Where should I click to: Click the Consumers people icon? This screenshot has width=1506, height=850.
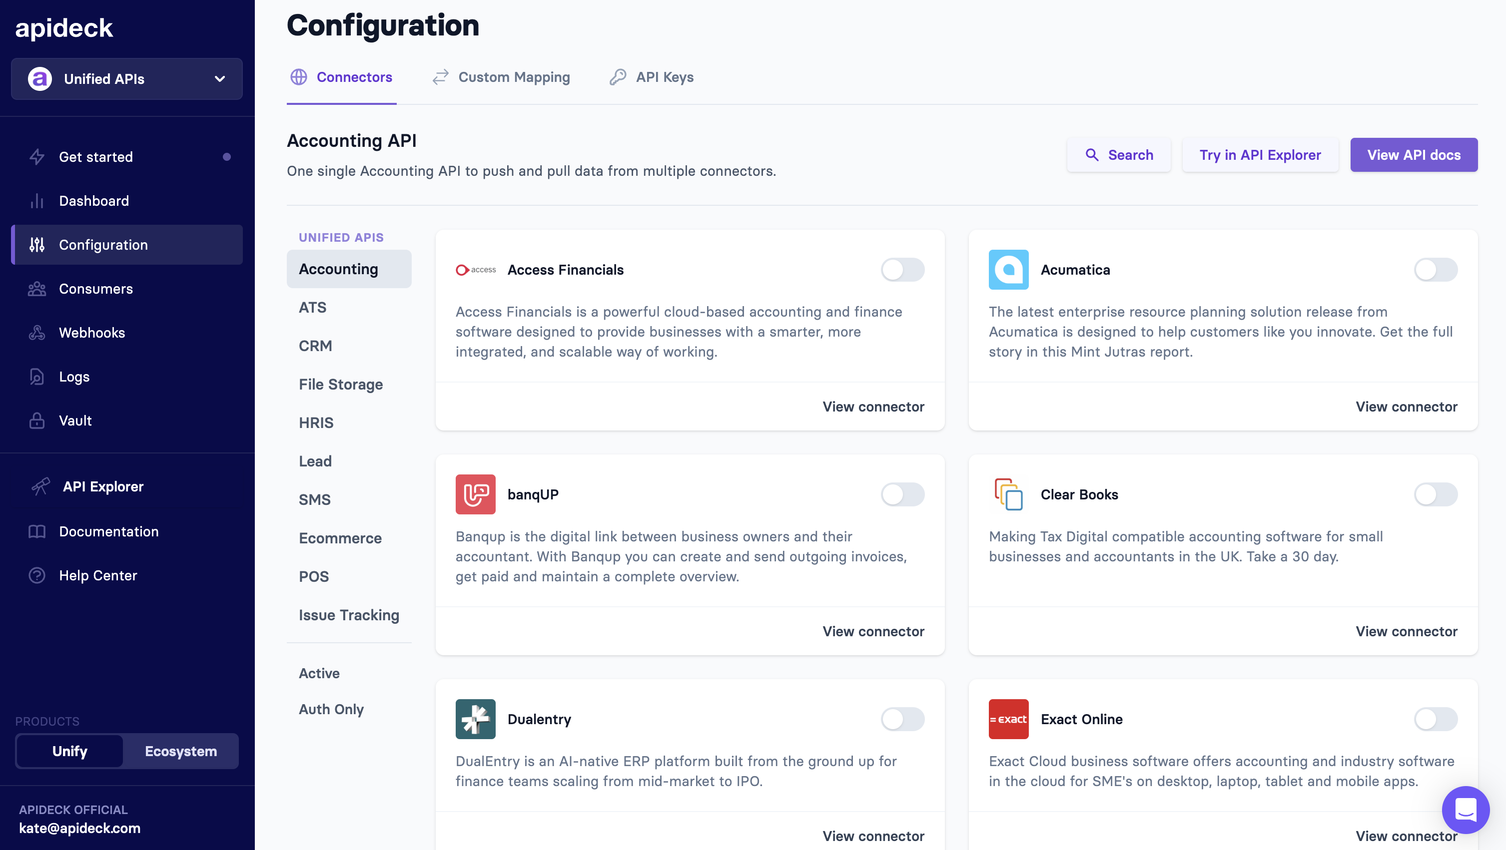(x=37, y=289)
